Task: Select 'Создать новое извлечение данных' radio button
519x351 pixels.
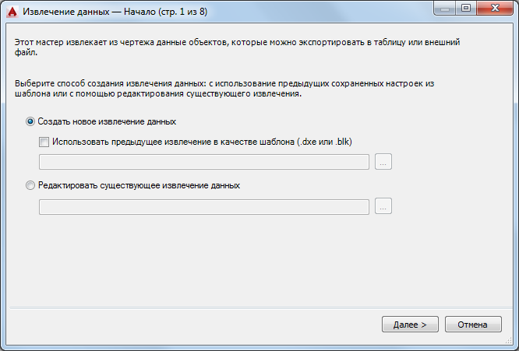Action: coord(31,122)
